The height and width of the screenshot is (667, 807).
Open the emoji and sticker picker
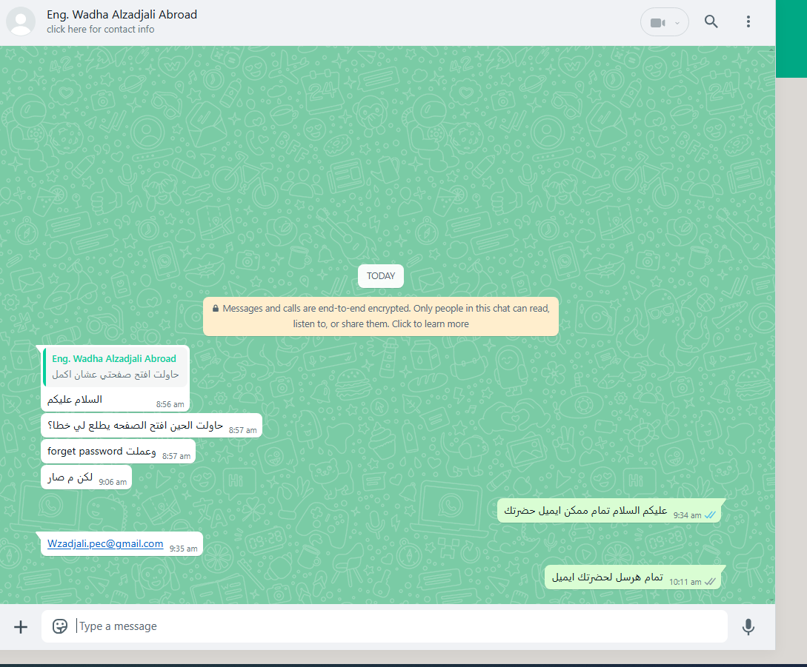60,626
